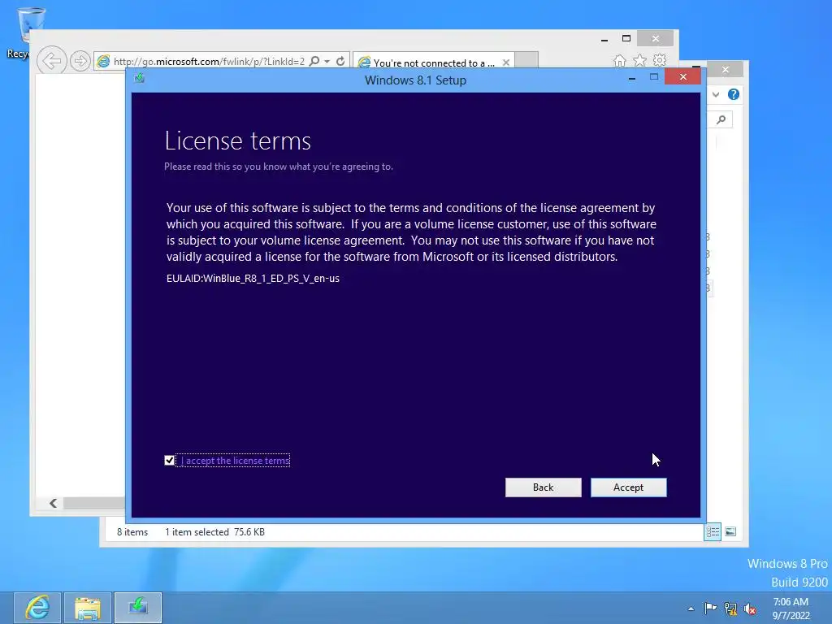Click the Internet Explorer forward arrow

pos(80,61)
